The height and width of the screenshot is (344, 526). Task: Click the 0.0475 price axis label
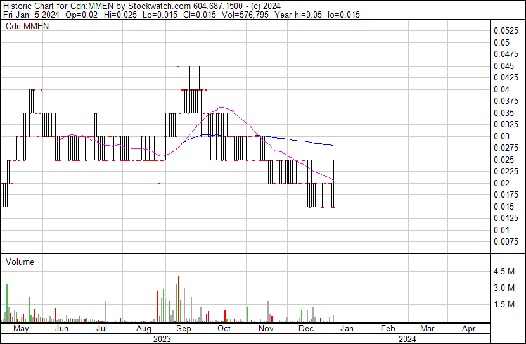click(506, 54)
